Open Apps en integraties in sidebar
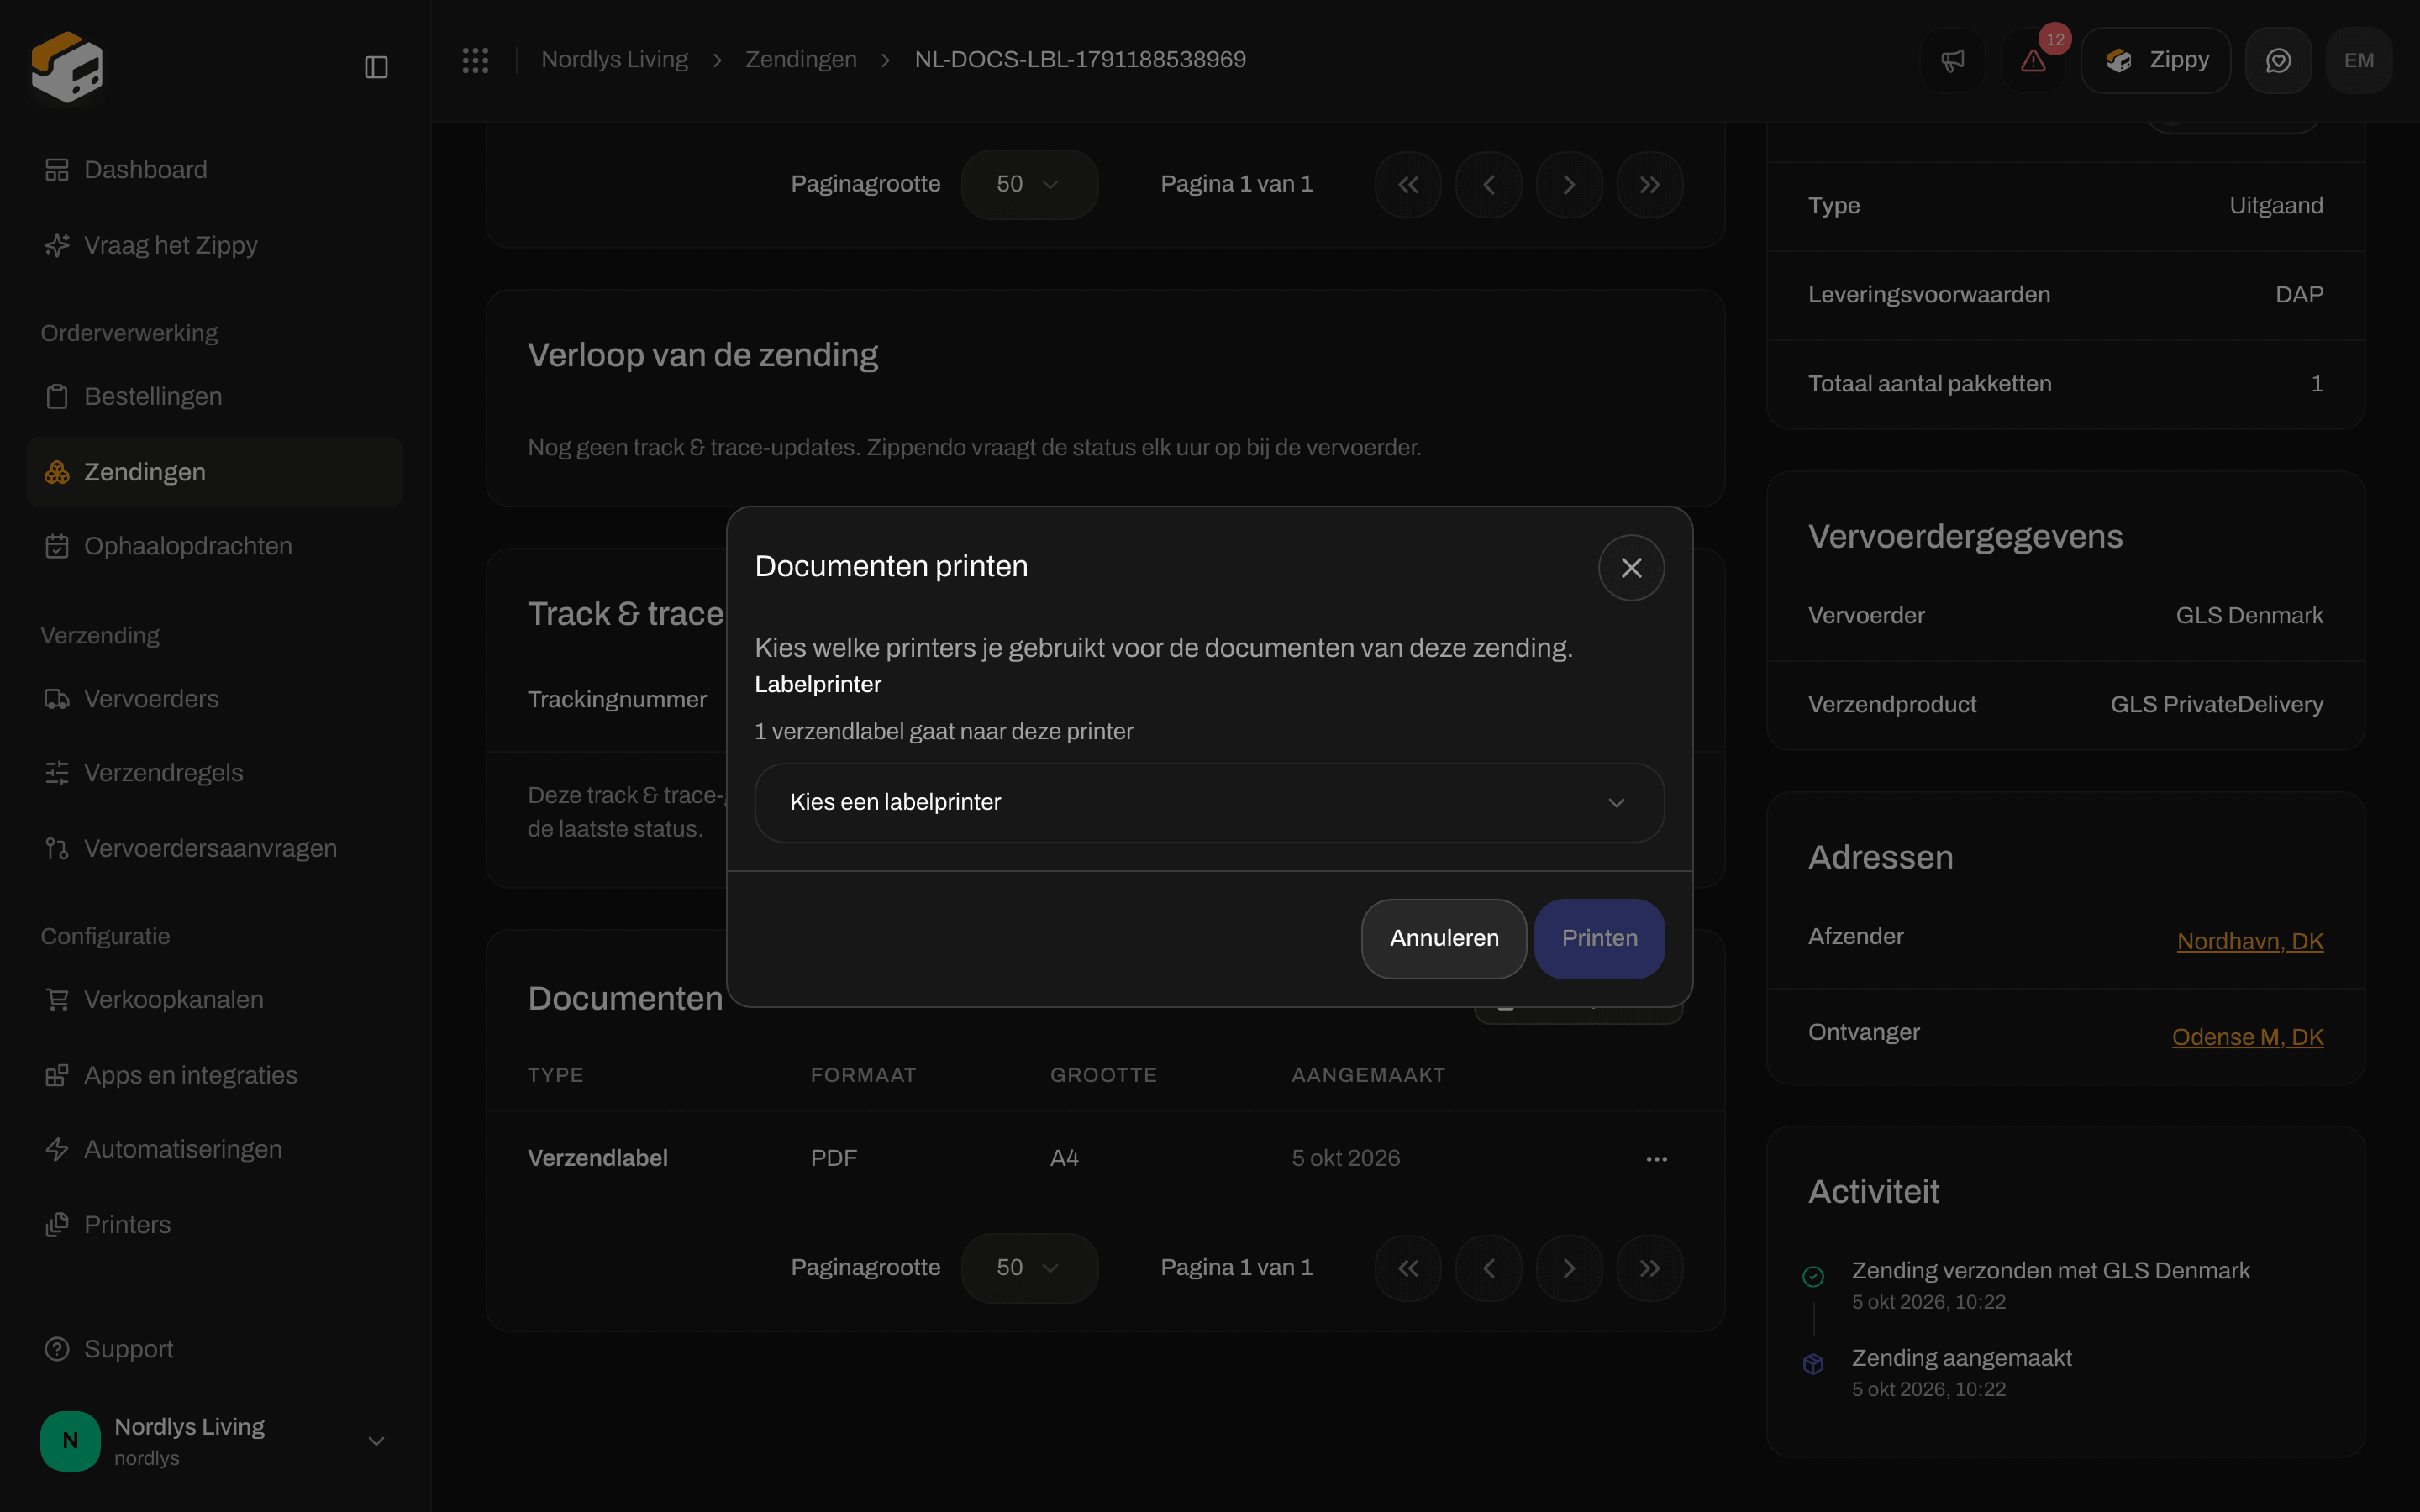The height and width of the screenshot is (1512, 2420). click(214, 1075)
